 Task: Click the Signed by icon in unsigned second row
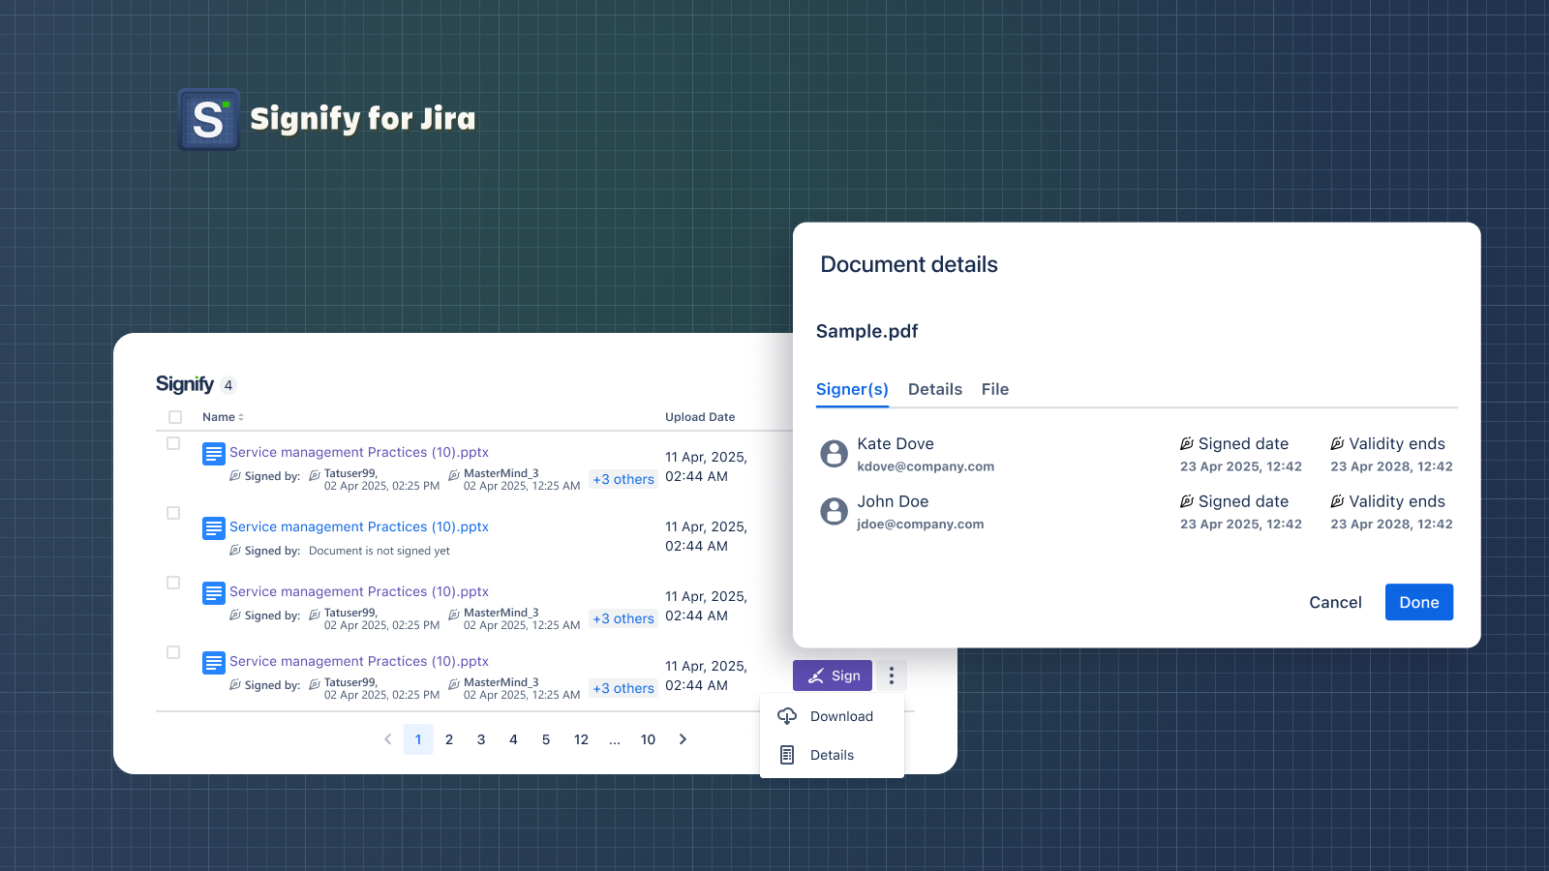point(235,550)
